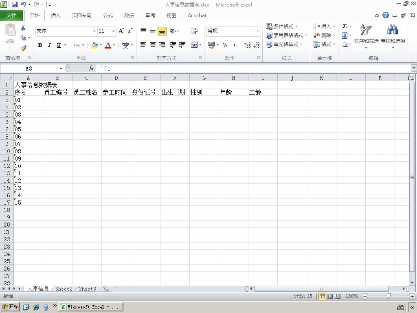Apply yellow fill color bucket
Viewport: 417px width, 313px height.
[94, 45]
